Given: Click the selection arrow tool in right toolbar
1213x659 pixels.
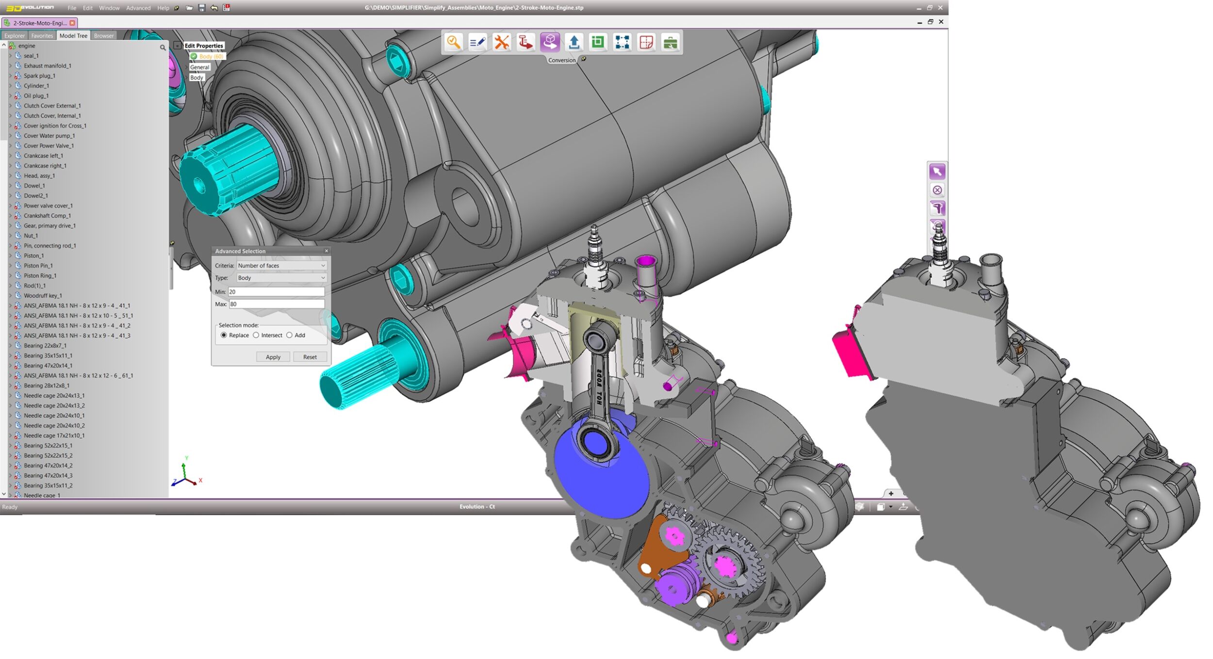Looking at the screenshot, I should point(937,171).
